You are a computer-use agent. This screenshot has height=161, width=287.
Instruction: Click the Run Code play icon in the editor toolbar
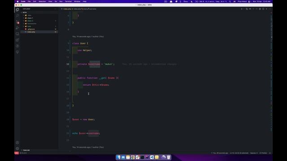[x=242, y=9]
